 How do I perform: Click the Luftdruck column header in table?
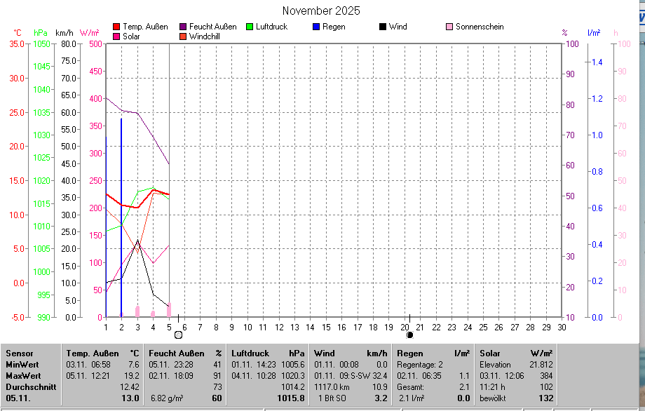tap(250, 353)
